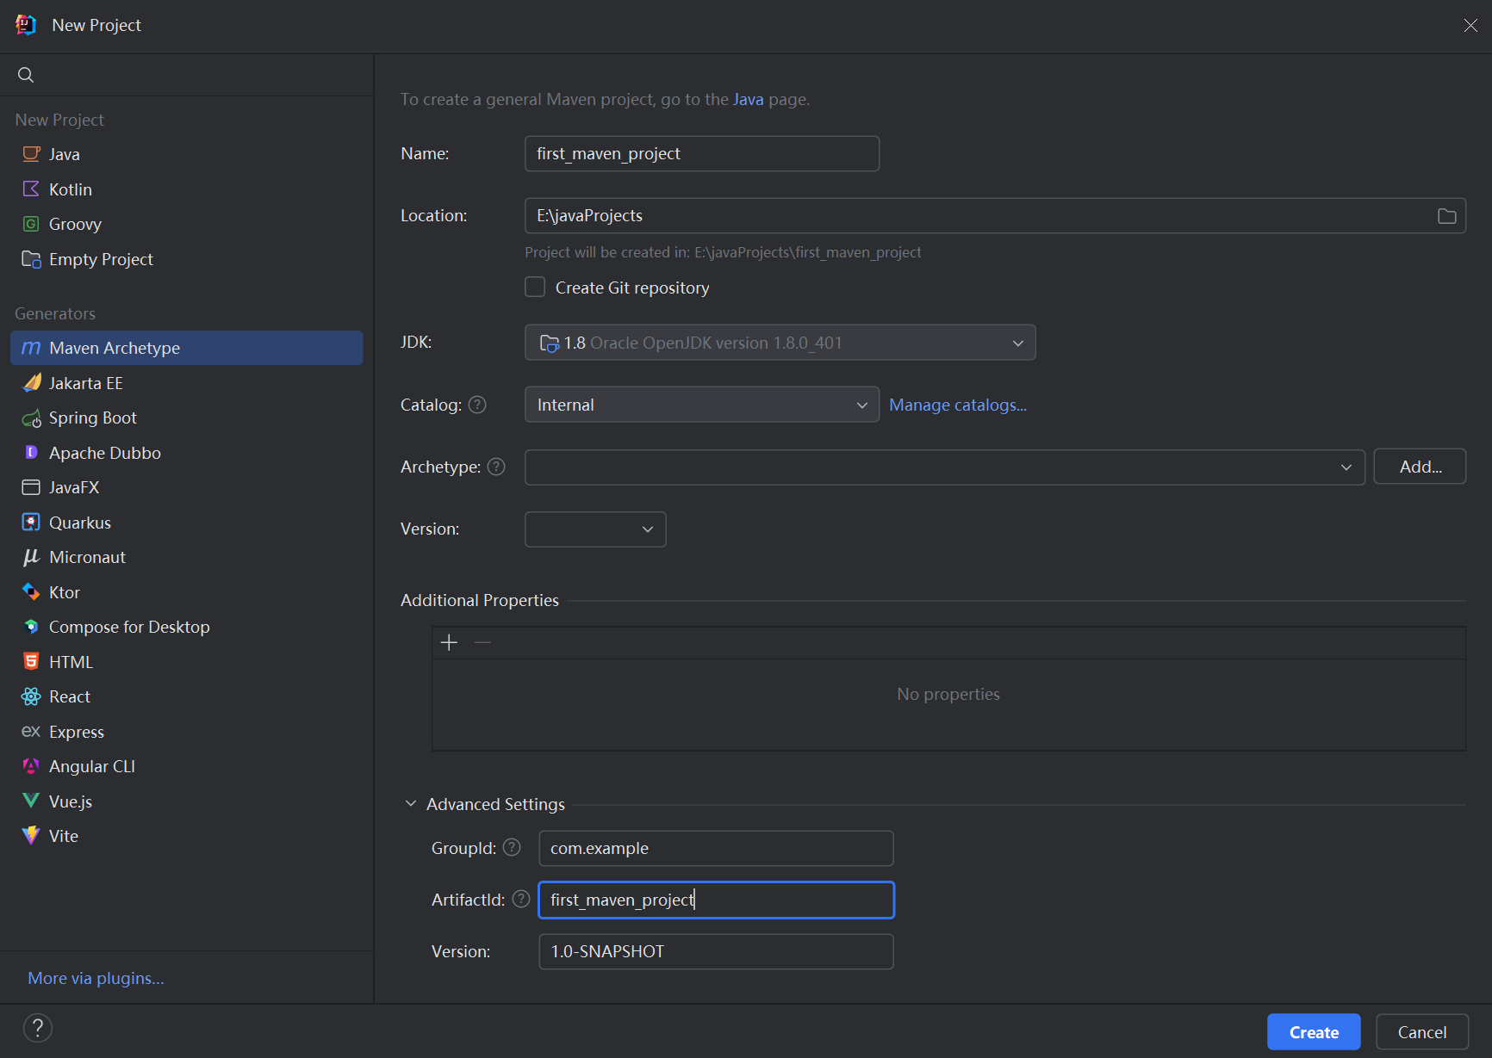Select the Vue.js icon
This screenshot has height=1058, width=1492.
point(31,801)
